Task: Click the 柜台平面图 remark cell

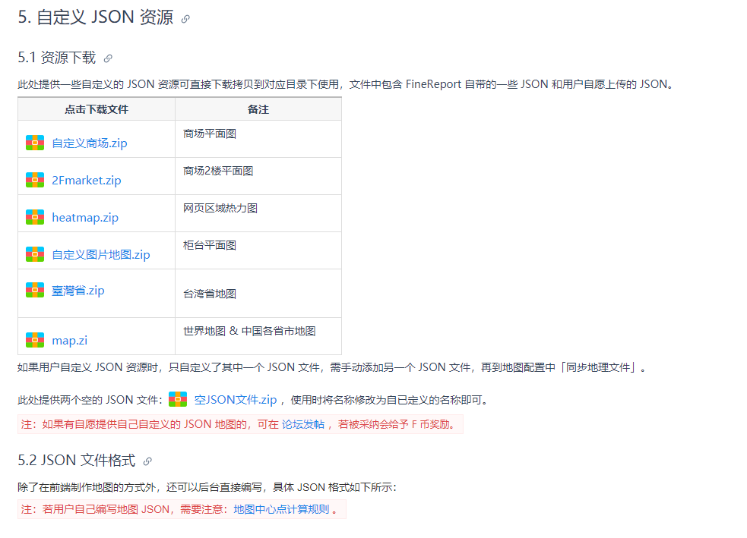Action: click(258, 250)
